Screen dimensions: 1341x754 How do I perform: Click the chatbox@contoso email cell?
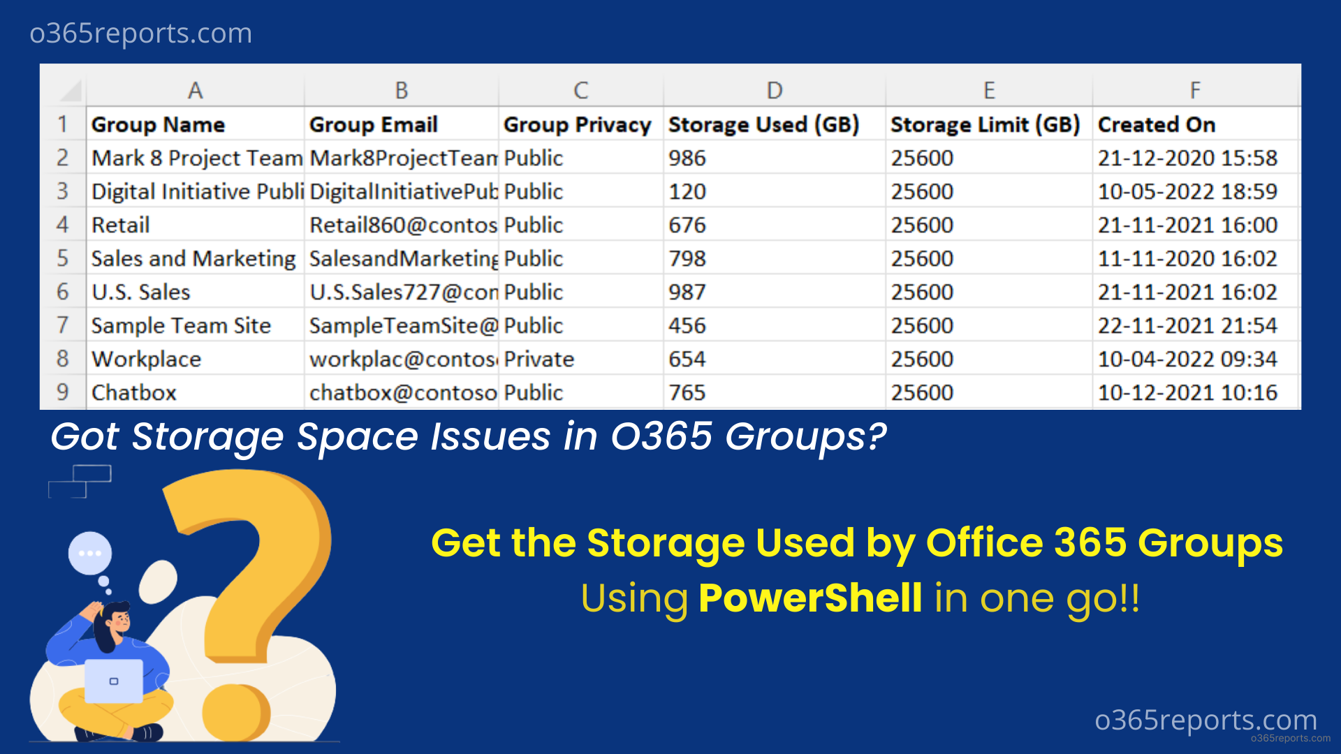402,392
